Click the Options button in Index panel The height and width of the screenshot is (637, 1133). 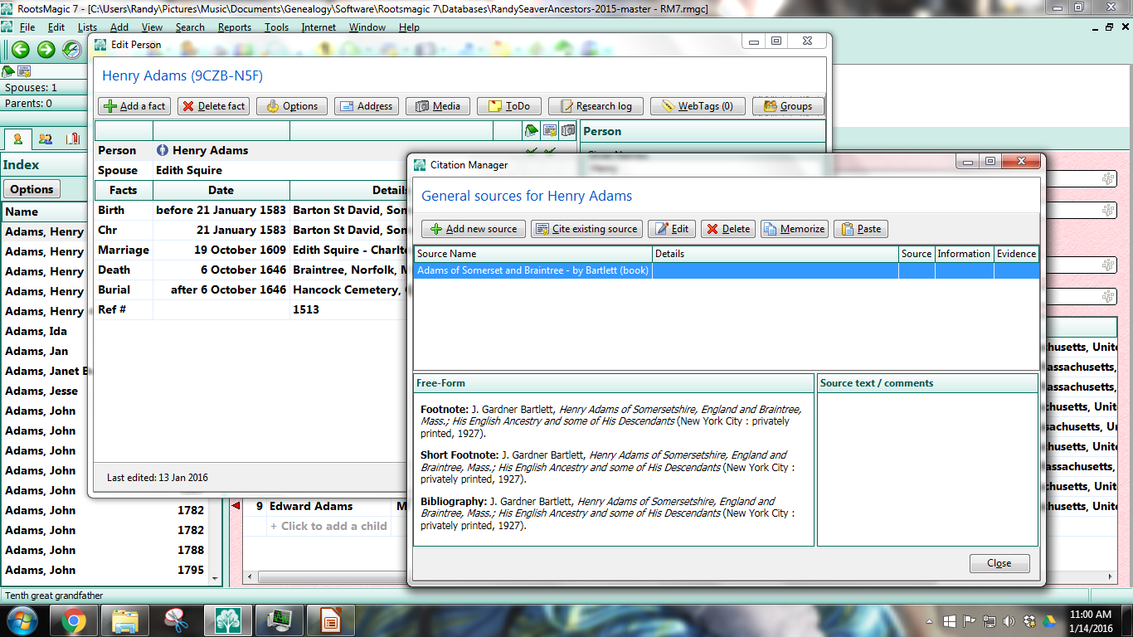(32, 189)
